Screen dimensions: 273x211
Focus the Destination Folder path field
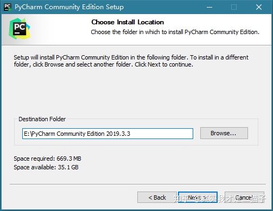[107, 134]
